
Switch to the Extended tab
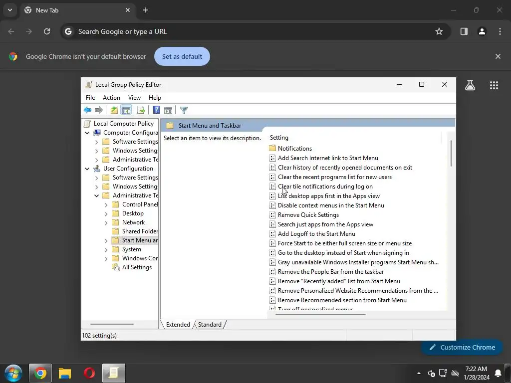[178, 324]
